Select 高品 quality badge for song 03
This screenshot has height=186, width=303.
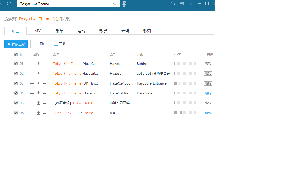pyautogui.click(x=208, y=83)
